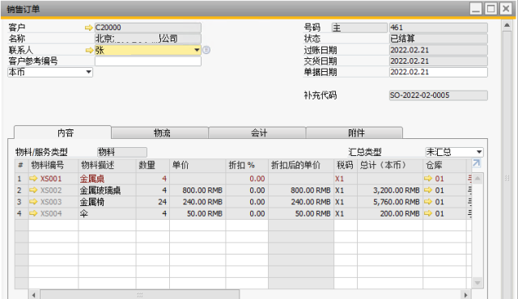Click unit price 800.00 RMB cell

pos(197,190)
